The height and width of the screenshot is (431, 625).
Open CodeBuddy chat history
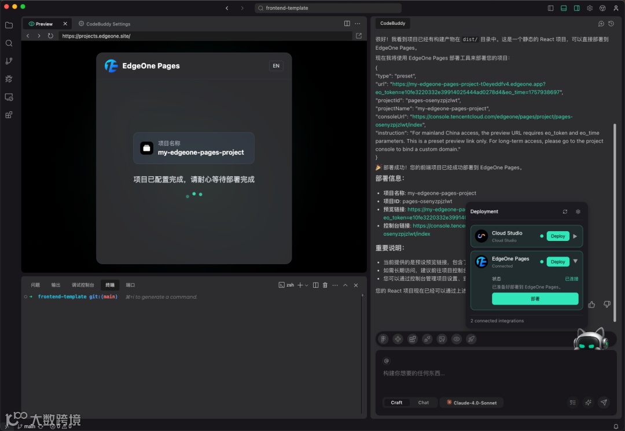click(x=612, y=24)
